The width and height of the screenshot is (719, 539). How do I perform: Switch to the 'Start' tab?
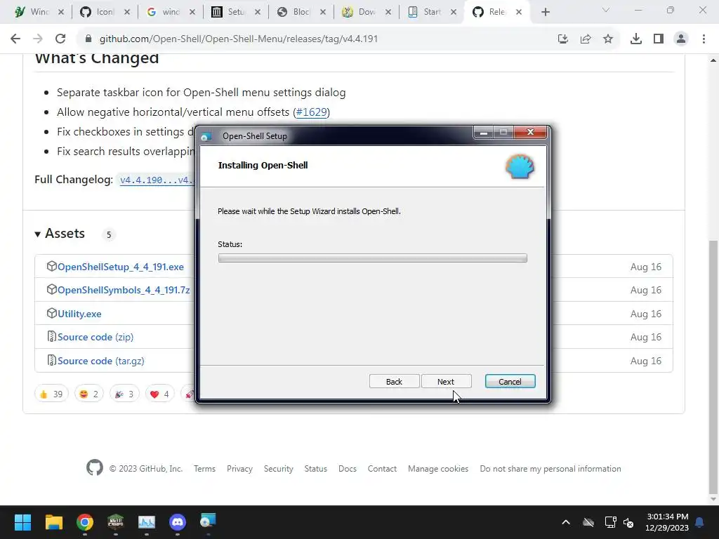pos(432,12)
